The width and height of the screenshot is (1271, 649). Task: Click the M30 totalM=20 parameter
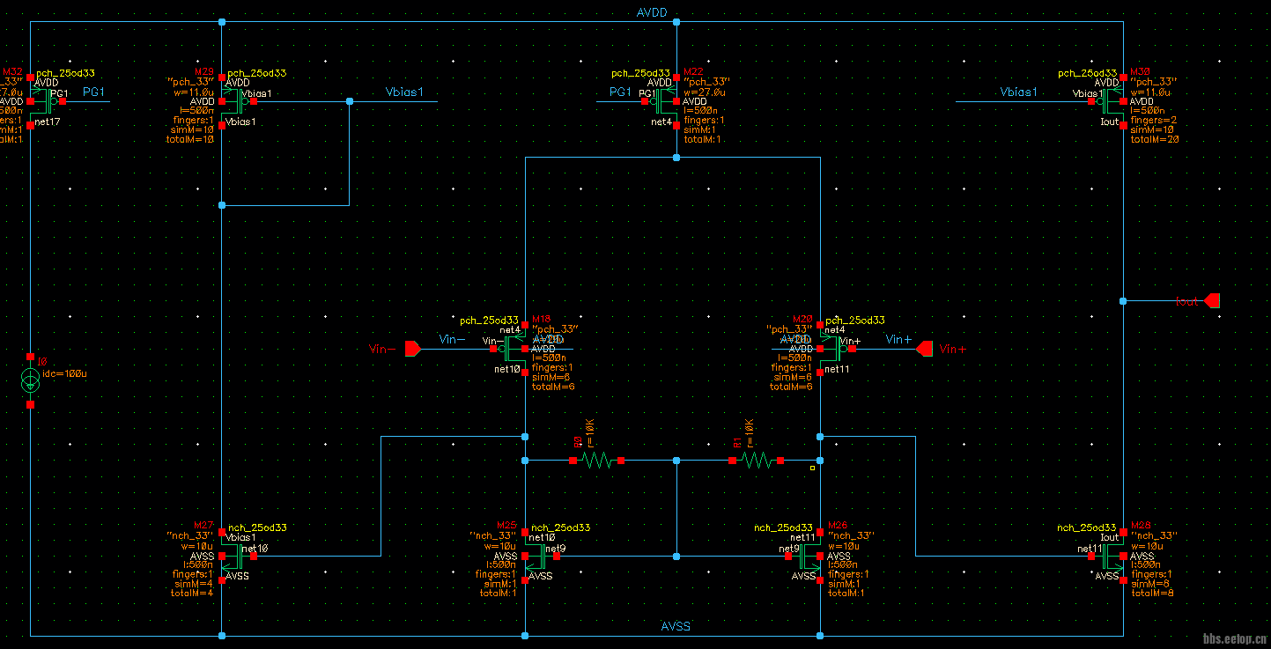point(1154,139)
